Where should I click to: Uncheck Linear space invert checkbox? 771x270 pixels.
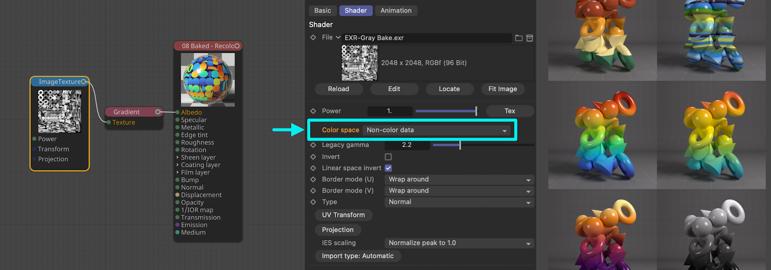coord(388,168)
